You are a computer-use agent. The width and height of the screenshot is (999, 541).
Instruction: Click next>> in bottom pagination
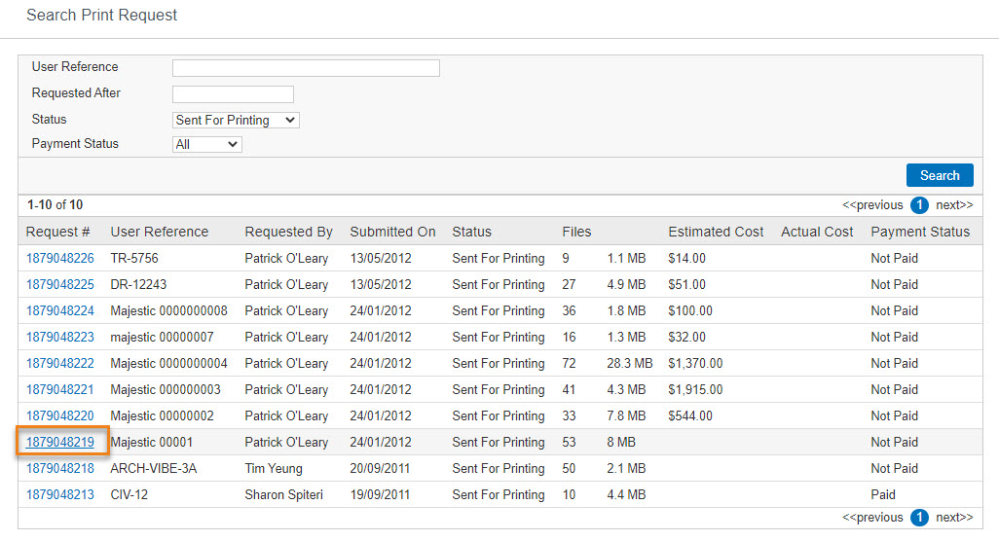pyautogui.click(x=954, y=518)
